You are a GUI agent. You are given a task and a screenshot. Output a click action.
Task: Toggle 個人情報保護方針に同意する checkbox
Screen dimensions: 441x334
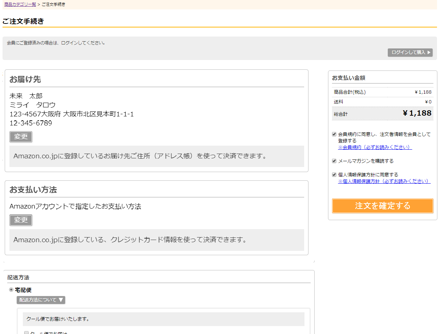[334, 175]
